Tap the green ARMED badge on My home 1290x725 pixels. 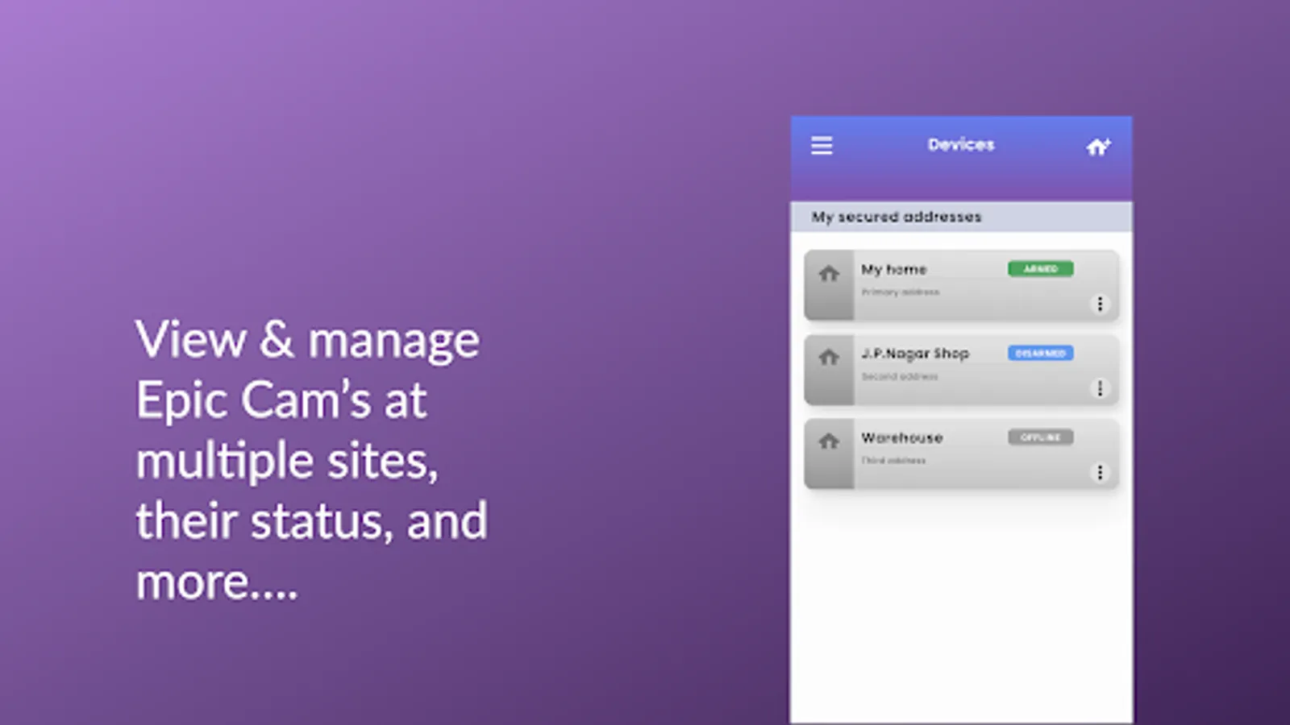click(1040, 269)
